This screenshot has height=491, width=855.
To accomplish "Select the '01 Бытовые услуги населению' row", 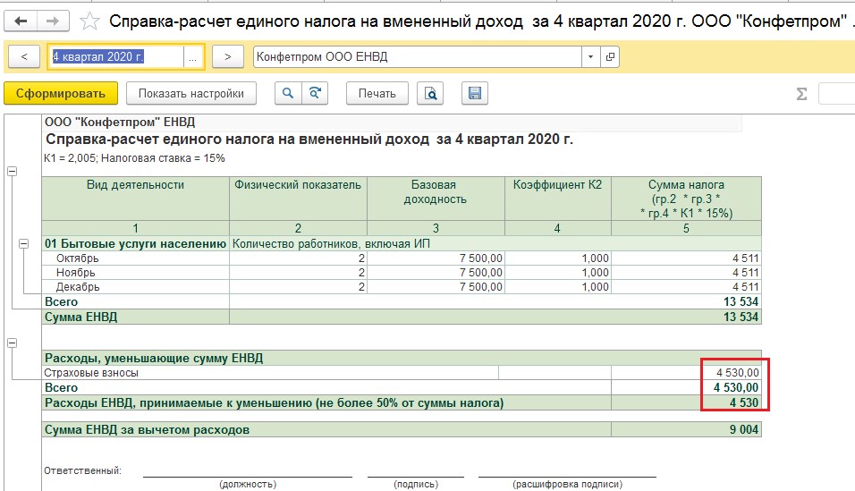I will (402, 243).
